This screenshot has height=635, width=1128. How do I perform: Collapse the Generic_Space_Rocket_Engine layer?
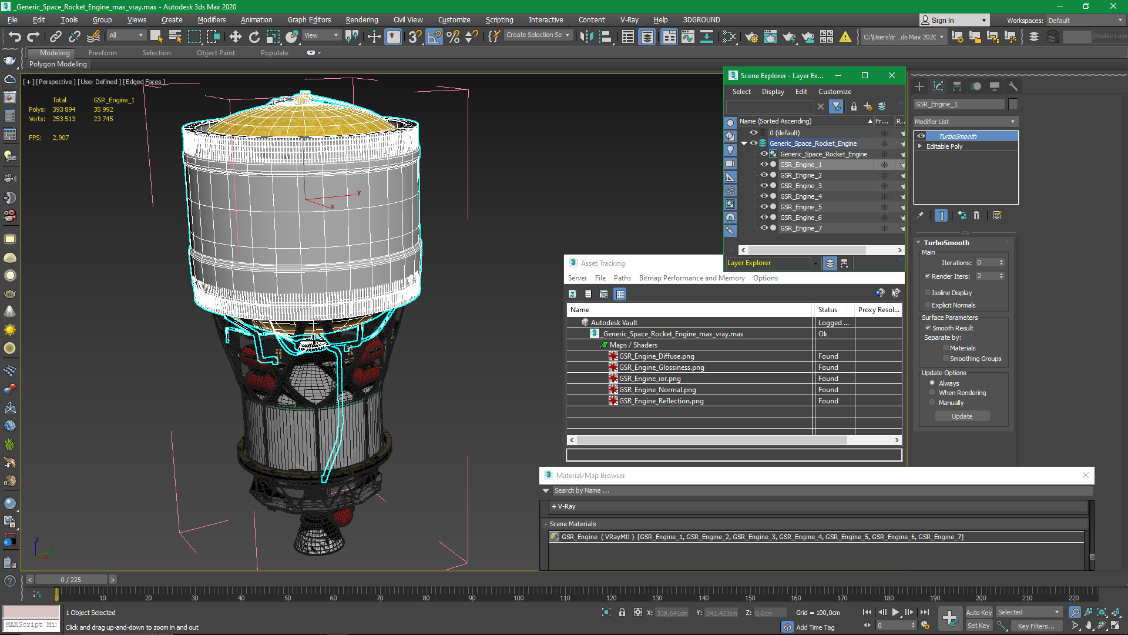[744, 143]
